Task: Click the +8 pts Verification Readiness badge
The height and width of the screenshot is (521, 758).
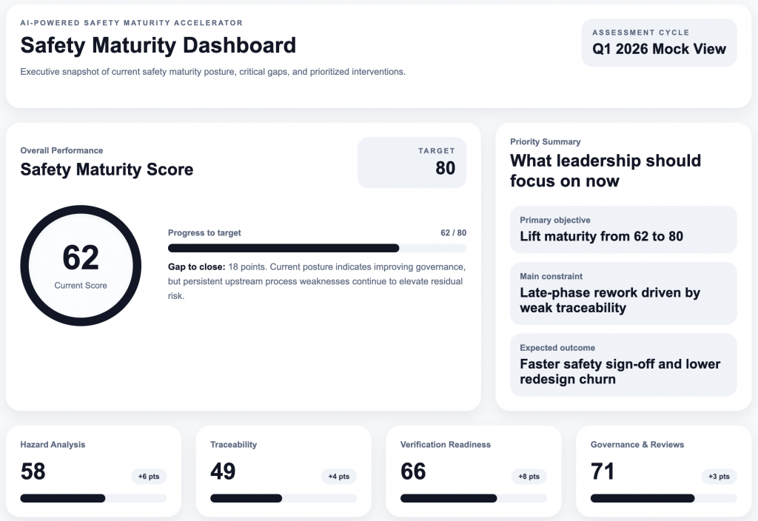Action: [529, 477]
